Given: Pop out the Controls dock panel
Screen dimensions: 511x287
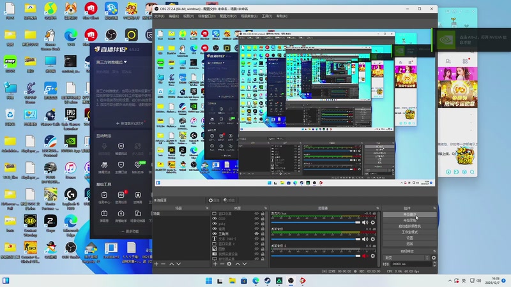Looking at the screenshot, I should coord(434,208).
